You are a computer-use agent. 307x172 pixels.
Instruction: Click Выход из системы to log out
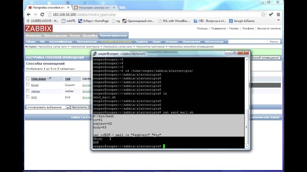pyautogui.click(x=269, y=28)
